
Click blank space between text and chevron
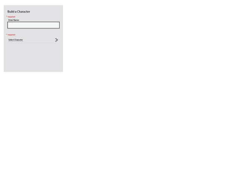pos(39,40)
